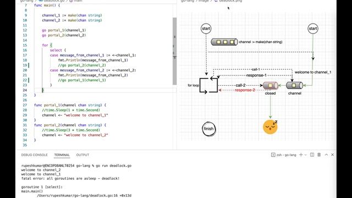This screenshot has height=198, width=352.
Task: Click the red "response-2" label in diagram
Action: pyautogui.click(x=245, y=90)
